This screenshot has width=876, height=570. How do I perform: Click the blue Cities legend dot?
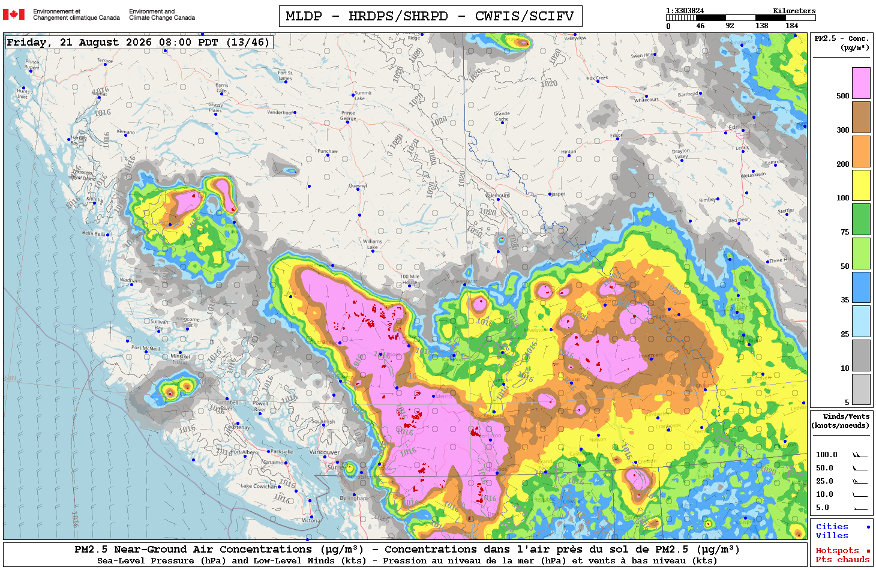[x=868, y=527]
